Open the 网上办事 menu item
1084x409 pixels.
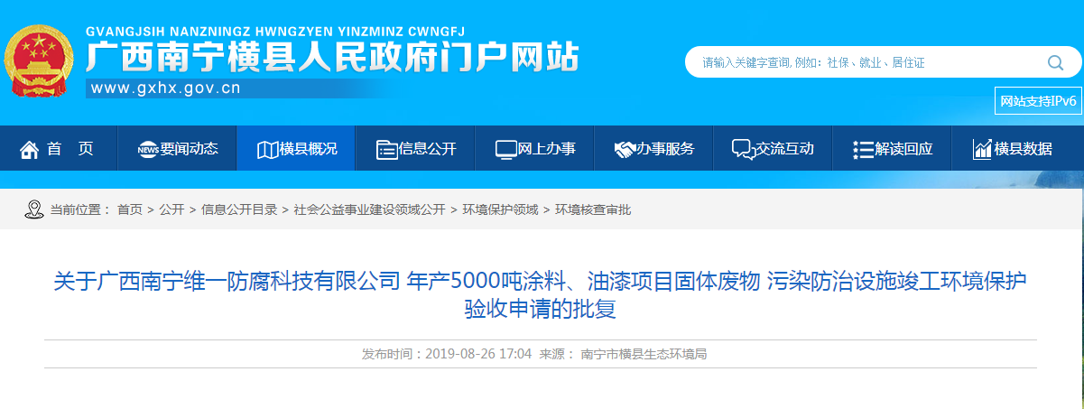coord(534,148)
